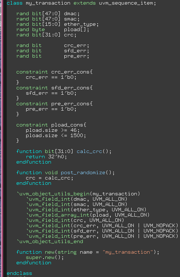Click the rand bit pre_err declaration
Viewport: 180px width, 277px height.
pos(53,56)
